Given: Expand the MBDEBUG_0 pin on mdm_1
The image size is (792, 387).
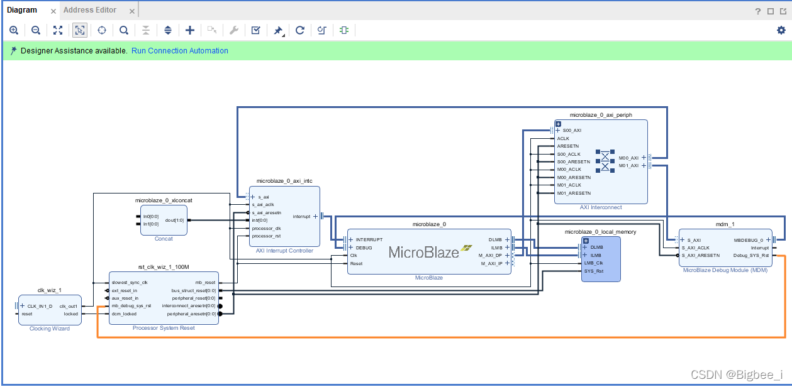Looking at the screenshot, I should [x=768, y=239].
